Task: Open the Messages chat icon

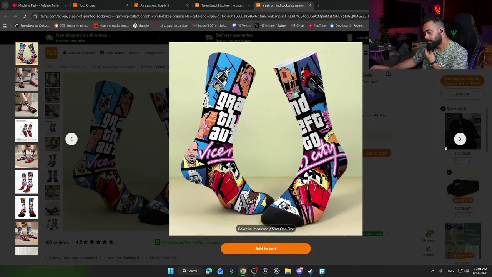Action: [429, 236]
